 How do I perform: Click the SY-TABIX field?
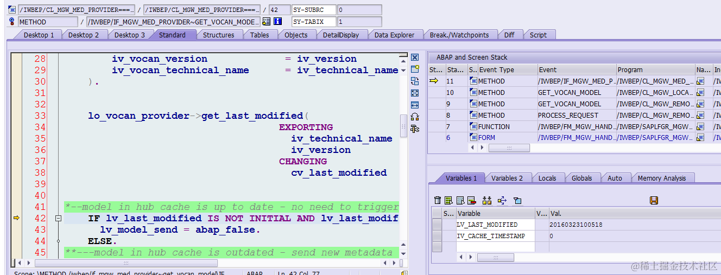[x=314, y=22]
